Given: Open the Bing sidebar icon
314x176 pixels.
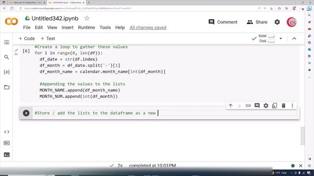Looking at the screenshot, I should pyautogui.click(x=310, y=8).
